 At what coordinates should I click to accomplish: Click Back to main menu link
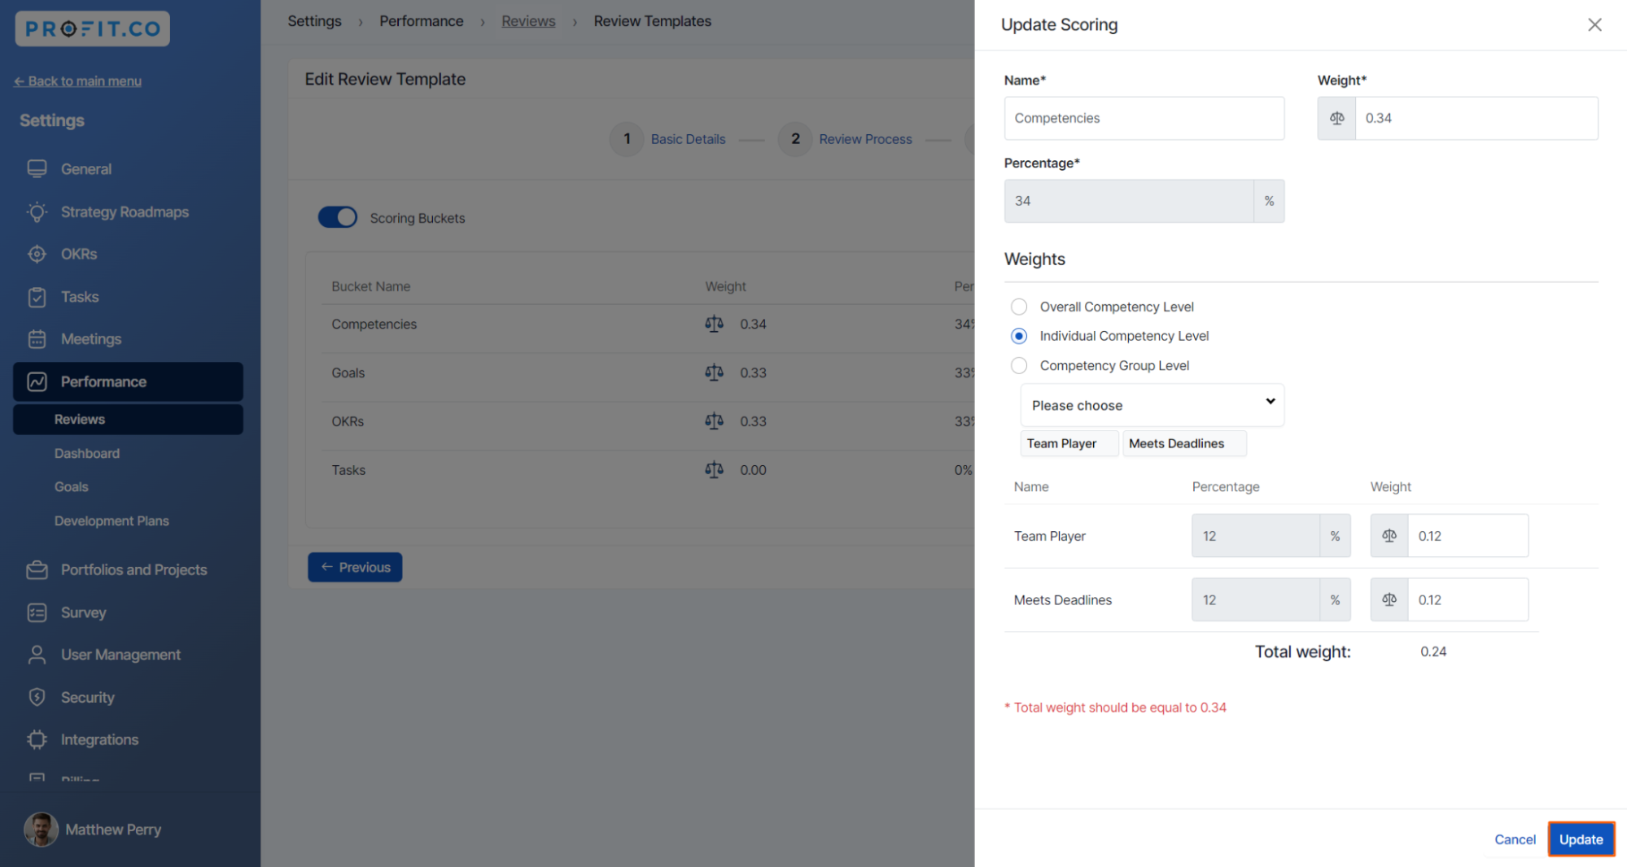click(x=78, y=81)
